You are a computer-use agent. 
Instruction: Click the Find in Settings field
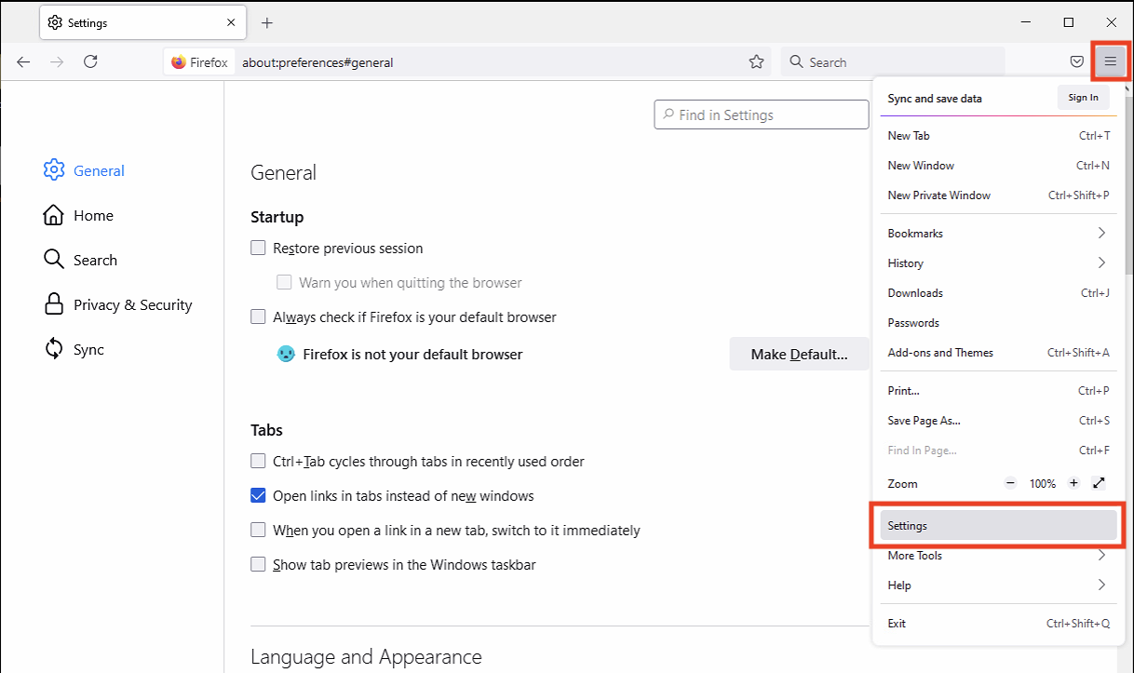click(762, 115)
